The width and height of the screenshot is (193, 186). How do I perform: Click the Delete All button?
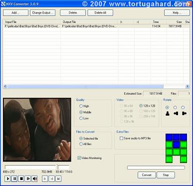click(100, 13)
